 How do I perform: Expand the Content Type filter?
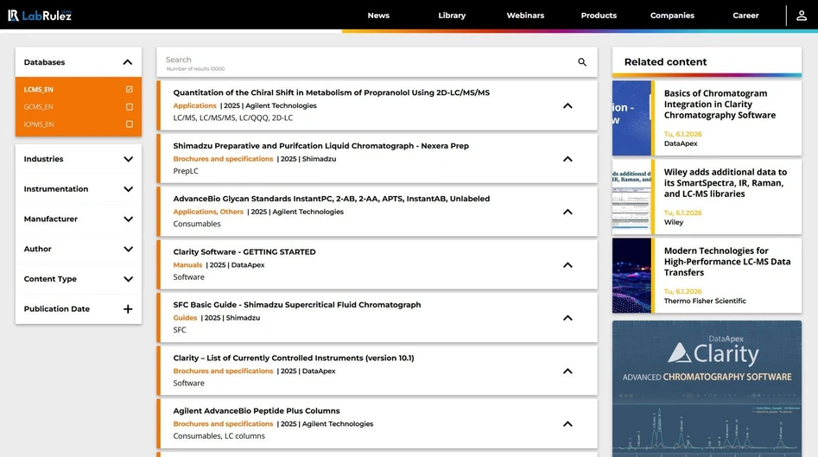128,279
